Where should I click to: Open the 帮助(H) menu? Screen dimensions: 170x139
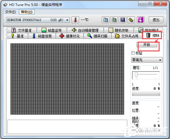click(27, 12)
